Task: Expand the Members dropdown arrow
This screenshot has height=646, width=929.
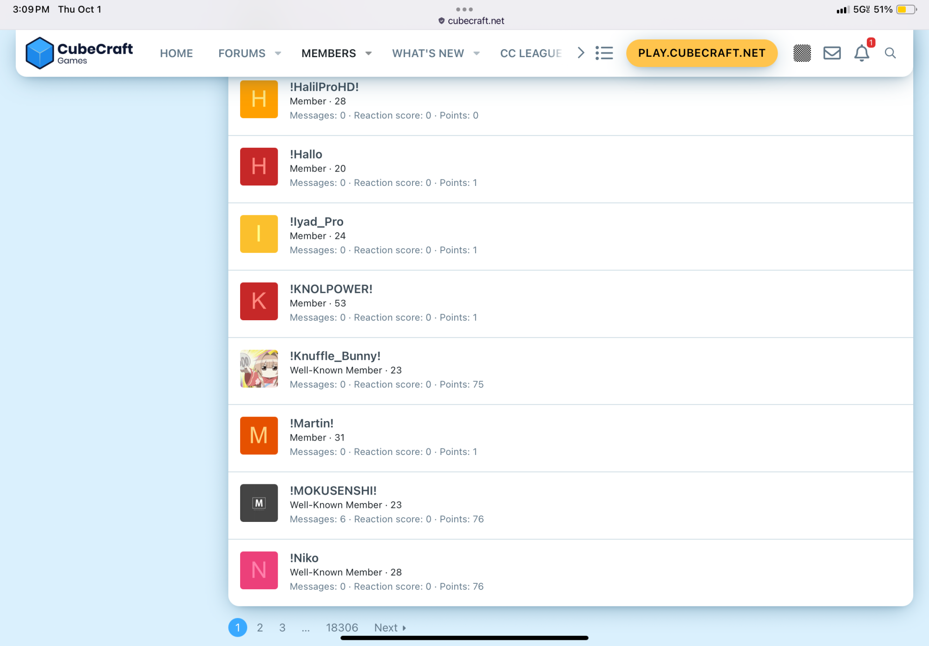Action: pos(368,53)
